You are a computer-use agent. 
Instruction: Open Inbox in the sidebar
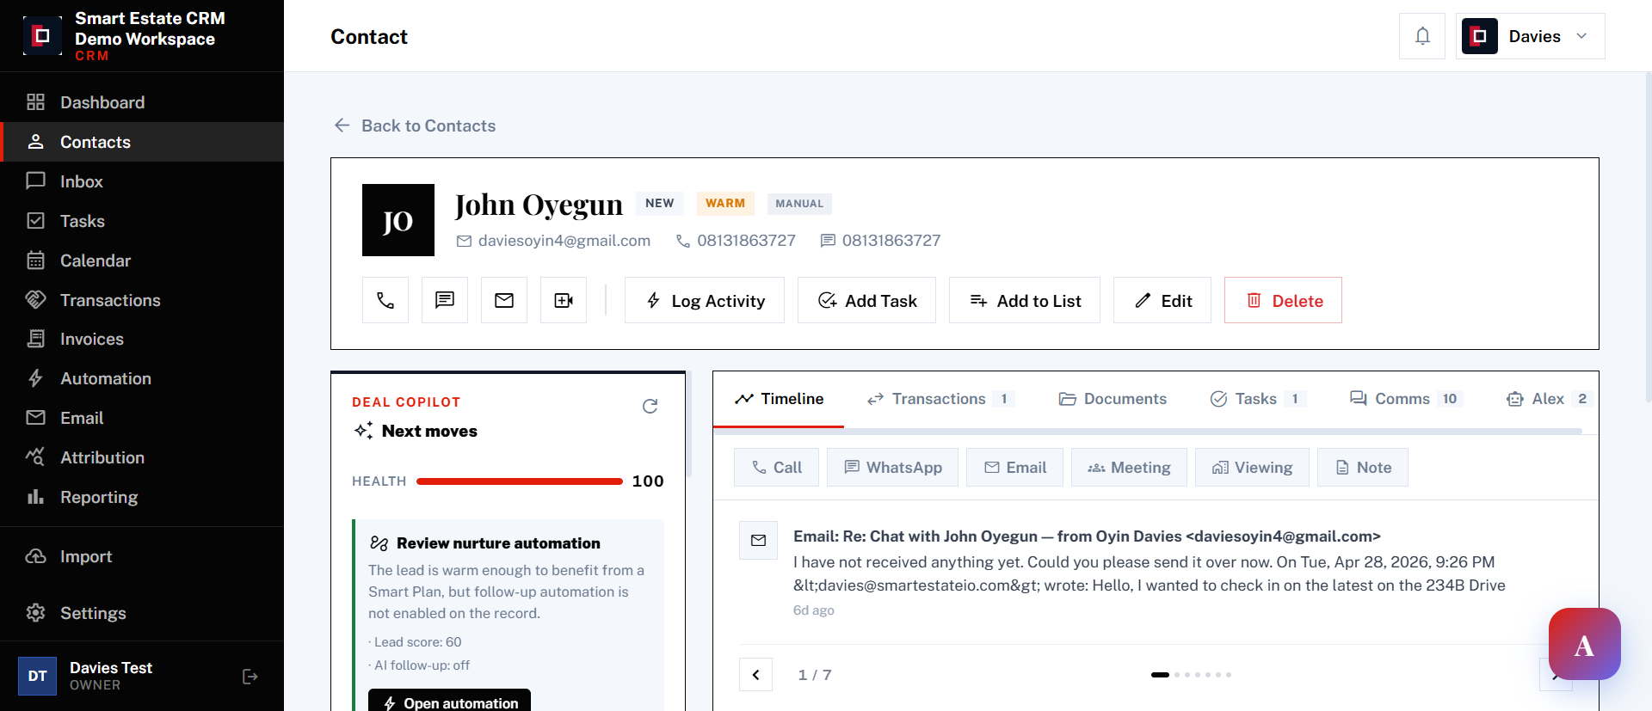point(142,181)
